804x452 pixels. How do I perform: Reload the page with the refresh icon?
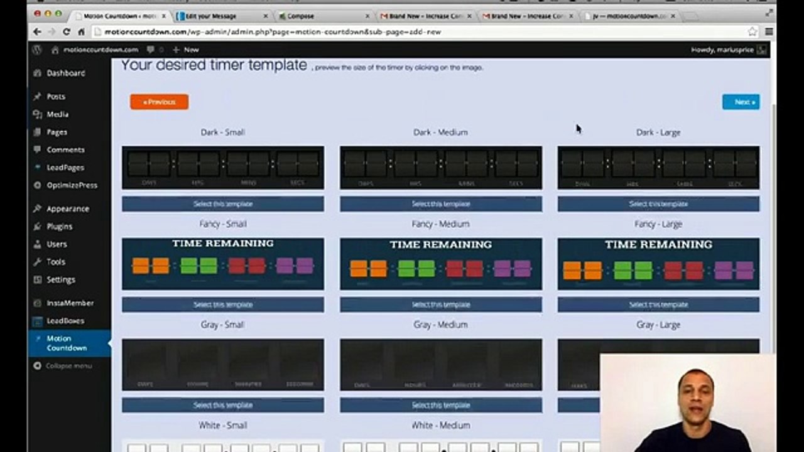67,31
